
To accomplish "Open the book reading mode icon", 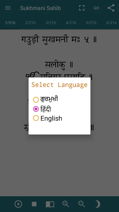I will tap(50, 204).
